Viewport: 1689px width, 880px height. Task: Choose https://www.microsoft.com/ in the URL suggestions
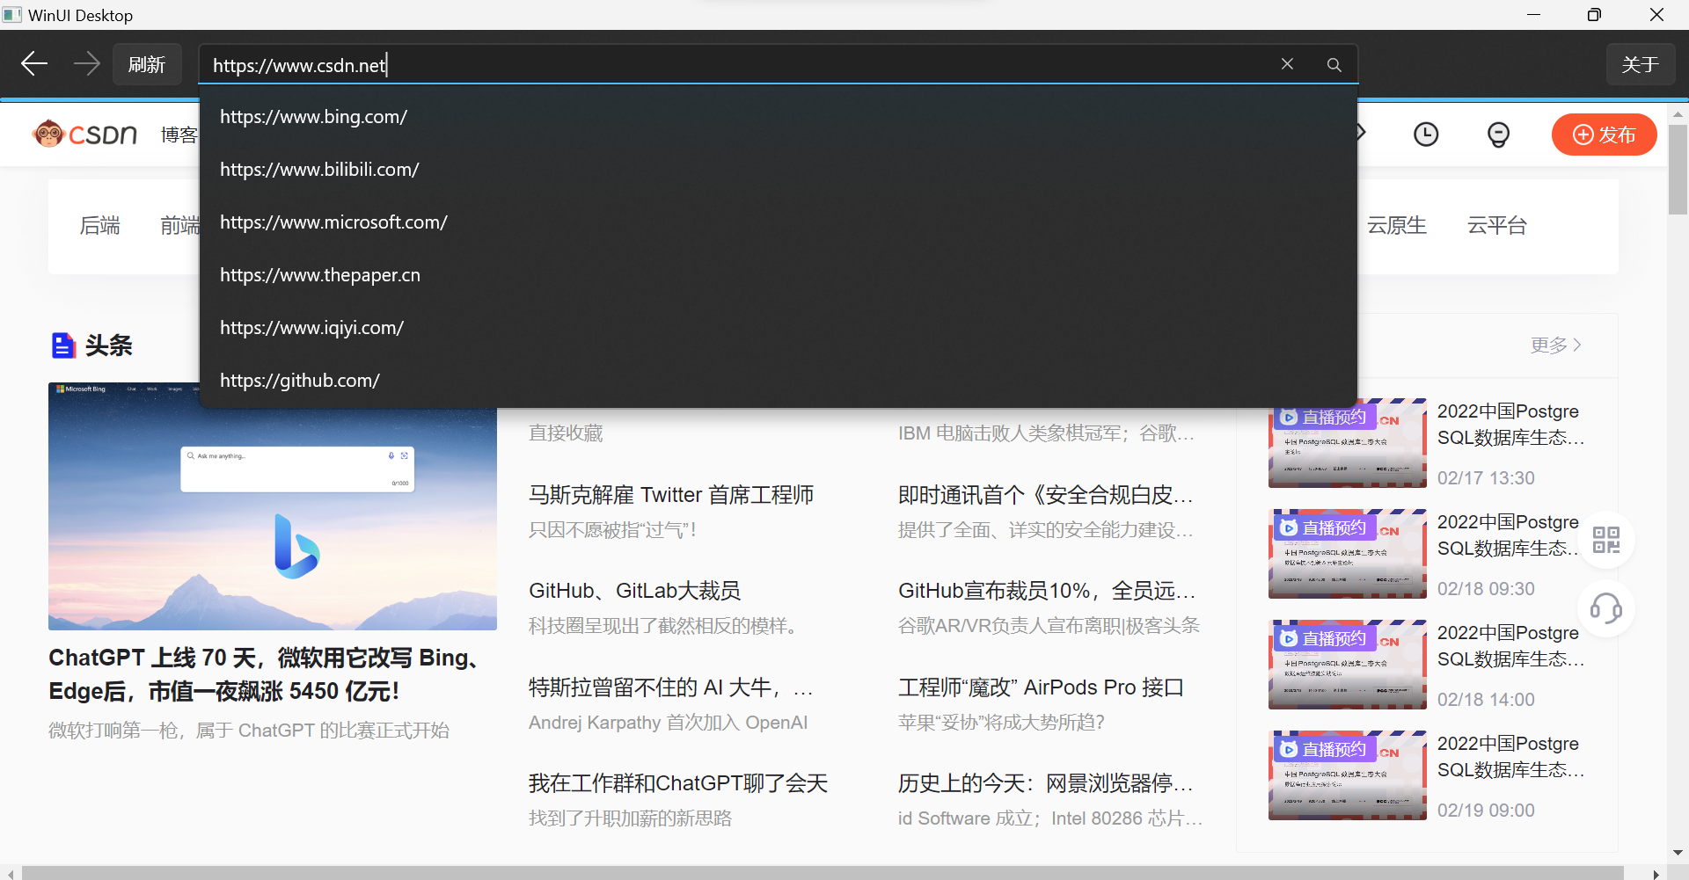[333, 222]
